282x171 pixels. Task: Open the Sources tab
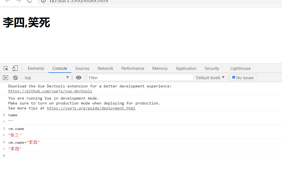82,68
